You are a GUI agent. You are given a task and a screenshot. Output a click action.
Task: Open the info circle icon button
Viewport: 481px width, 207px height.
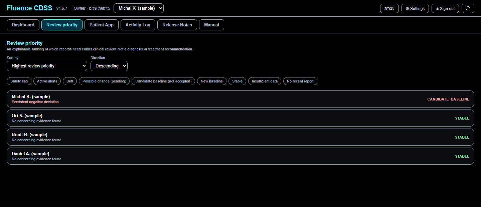point(468,8)
